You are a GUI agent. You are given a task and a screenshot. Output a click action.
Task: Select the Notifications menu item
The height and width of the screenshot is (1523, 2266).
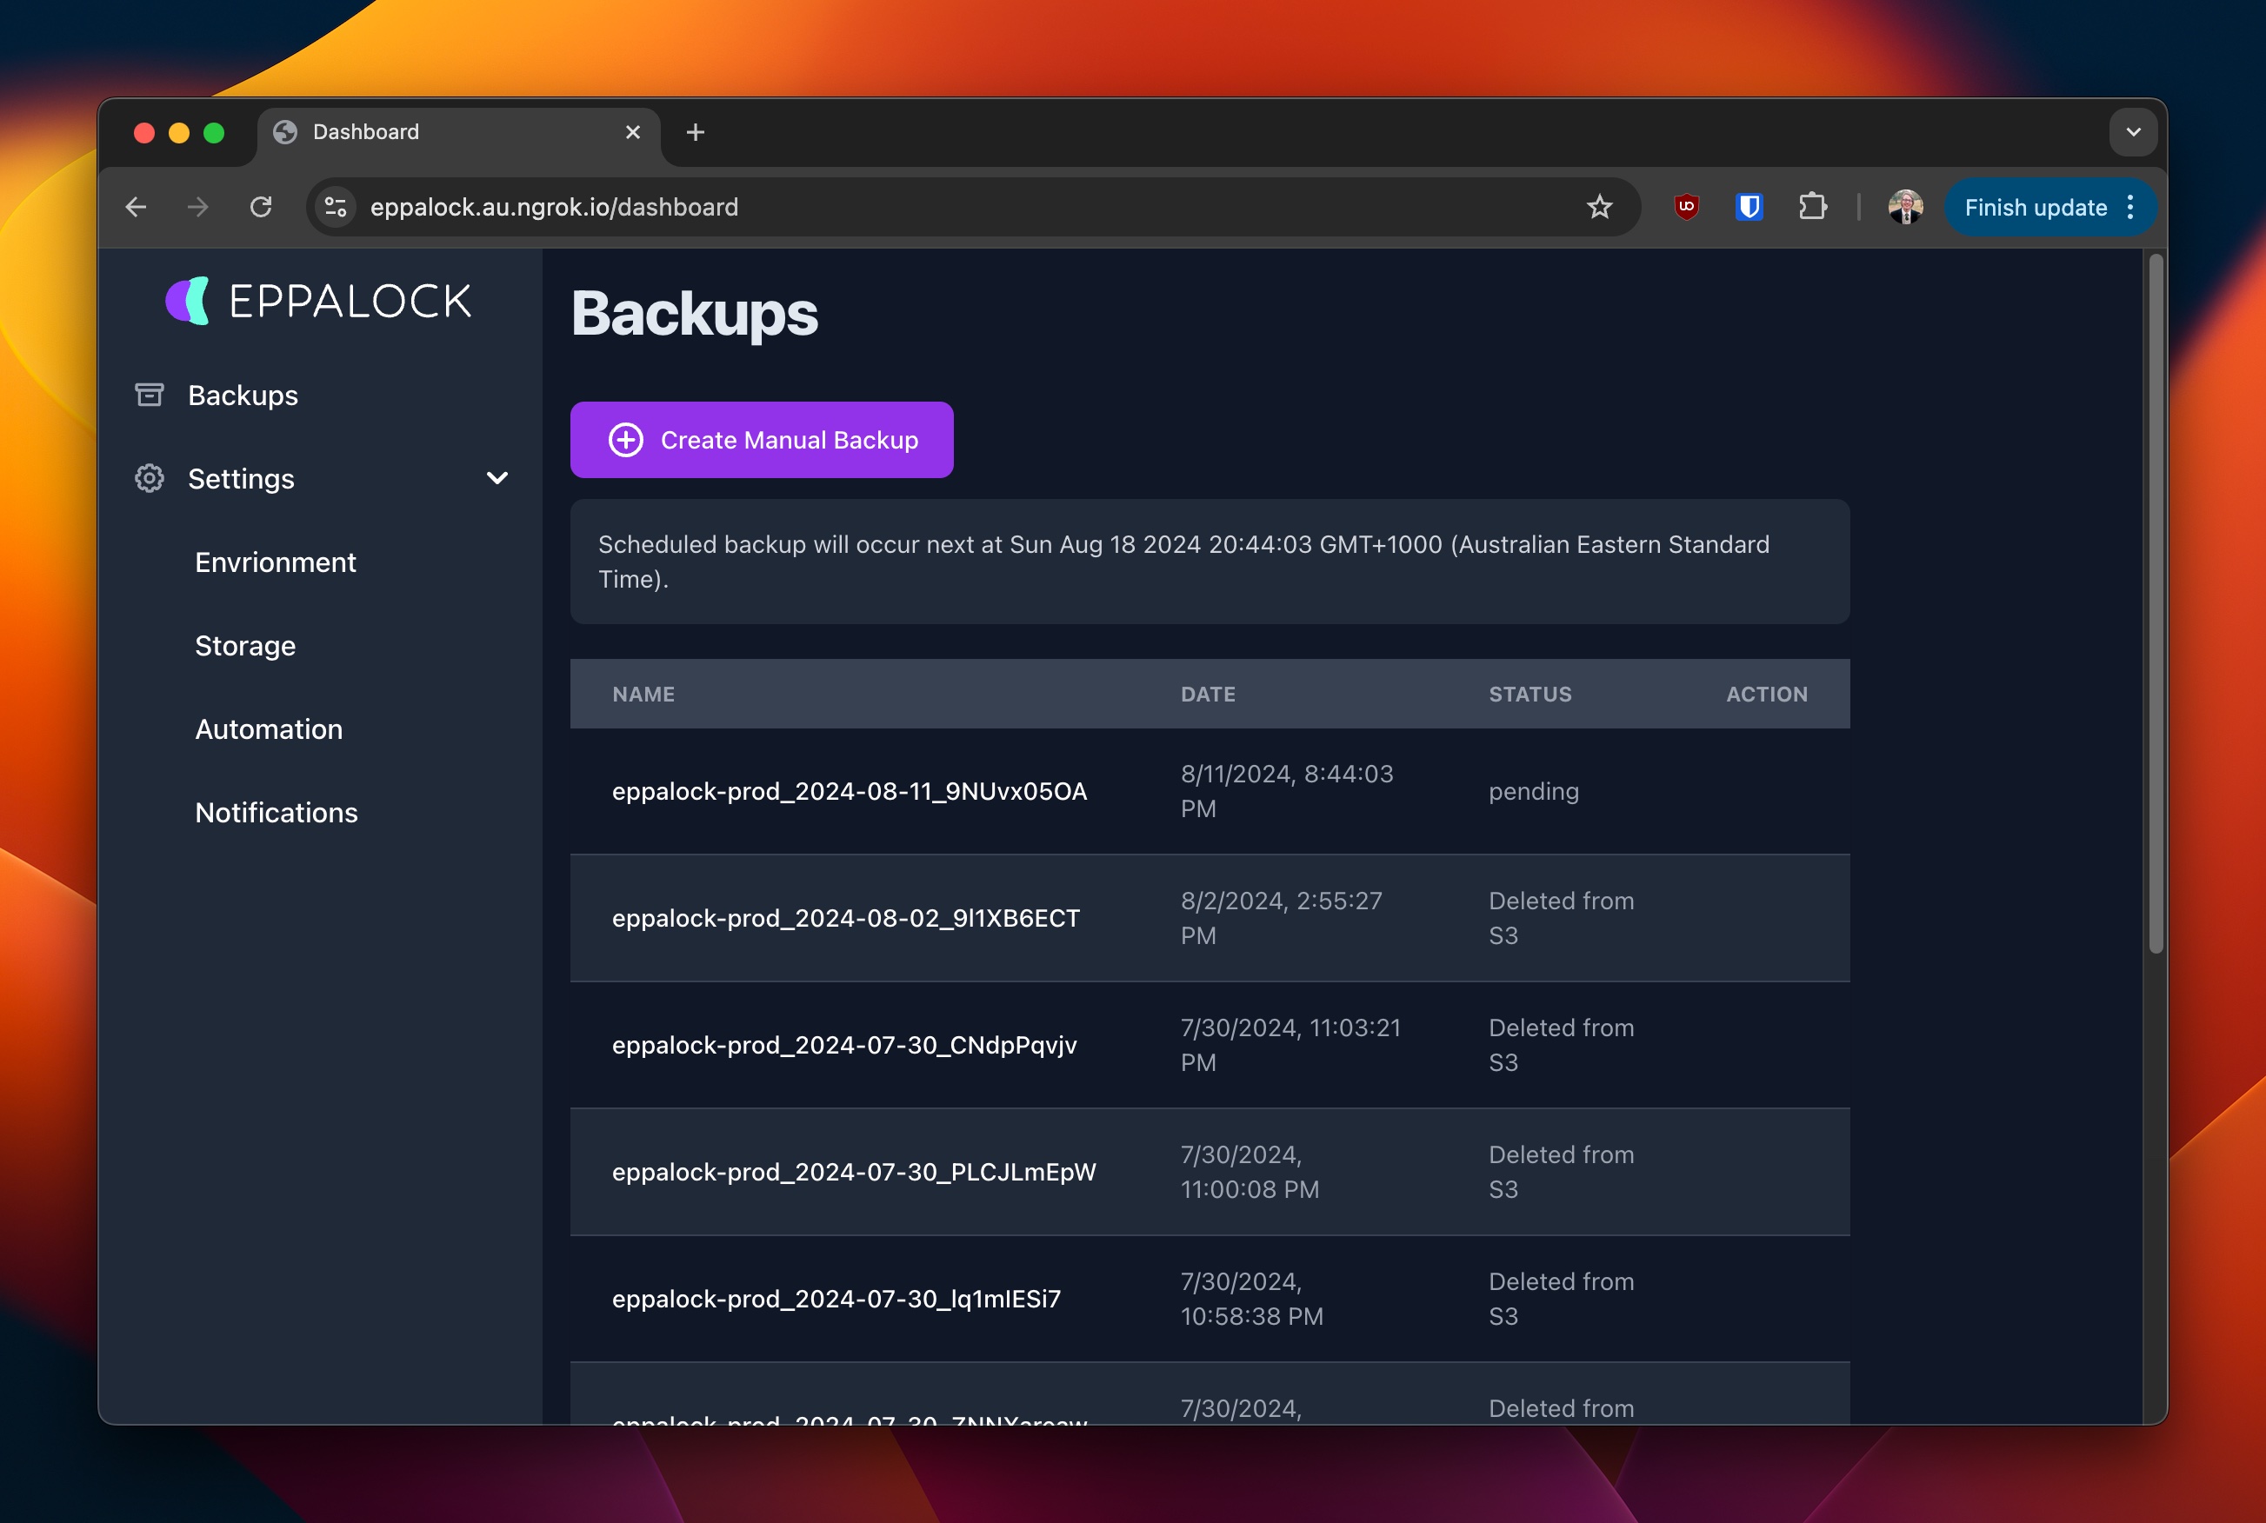pyautogui.click(x=277, y=813)
